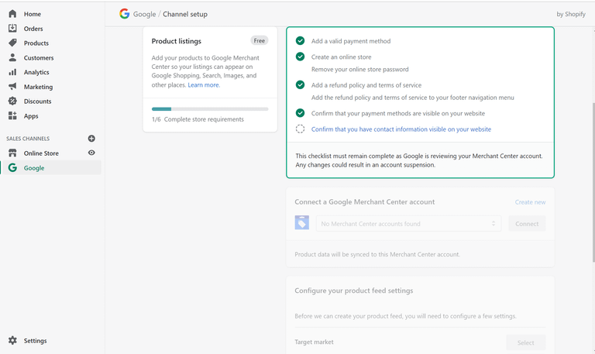Image resolution: width=595 pixels, height=354 pixels.
Task: Click the checkmark beside Add a valid payment method
Action: point(300,40)
